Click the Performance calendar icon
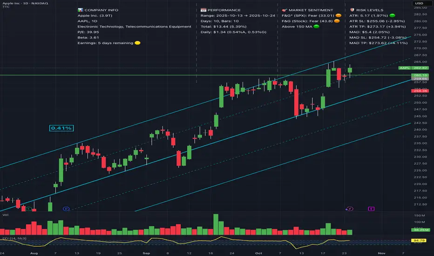 point(203,10)
